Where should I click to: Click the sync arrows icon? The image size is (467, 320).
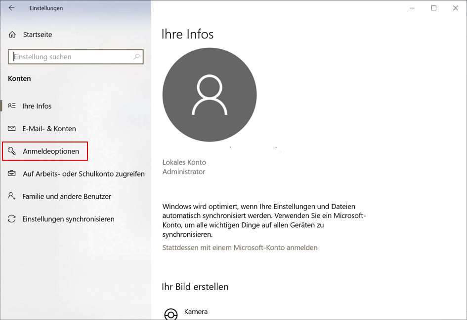tap(12, 219)
